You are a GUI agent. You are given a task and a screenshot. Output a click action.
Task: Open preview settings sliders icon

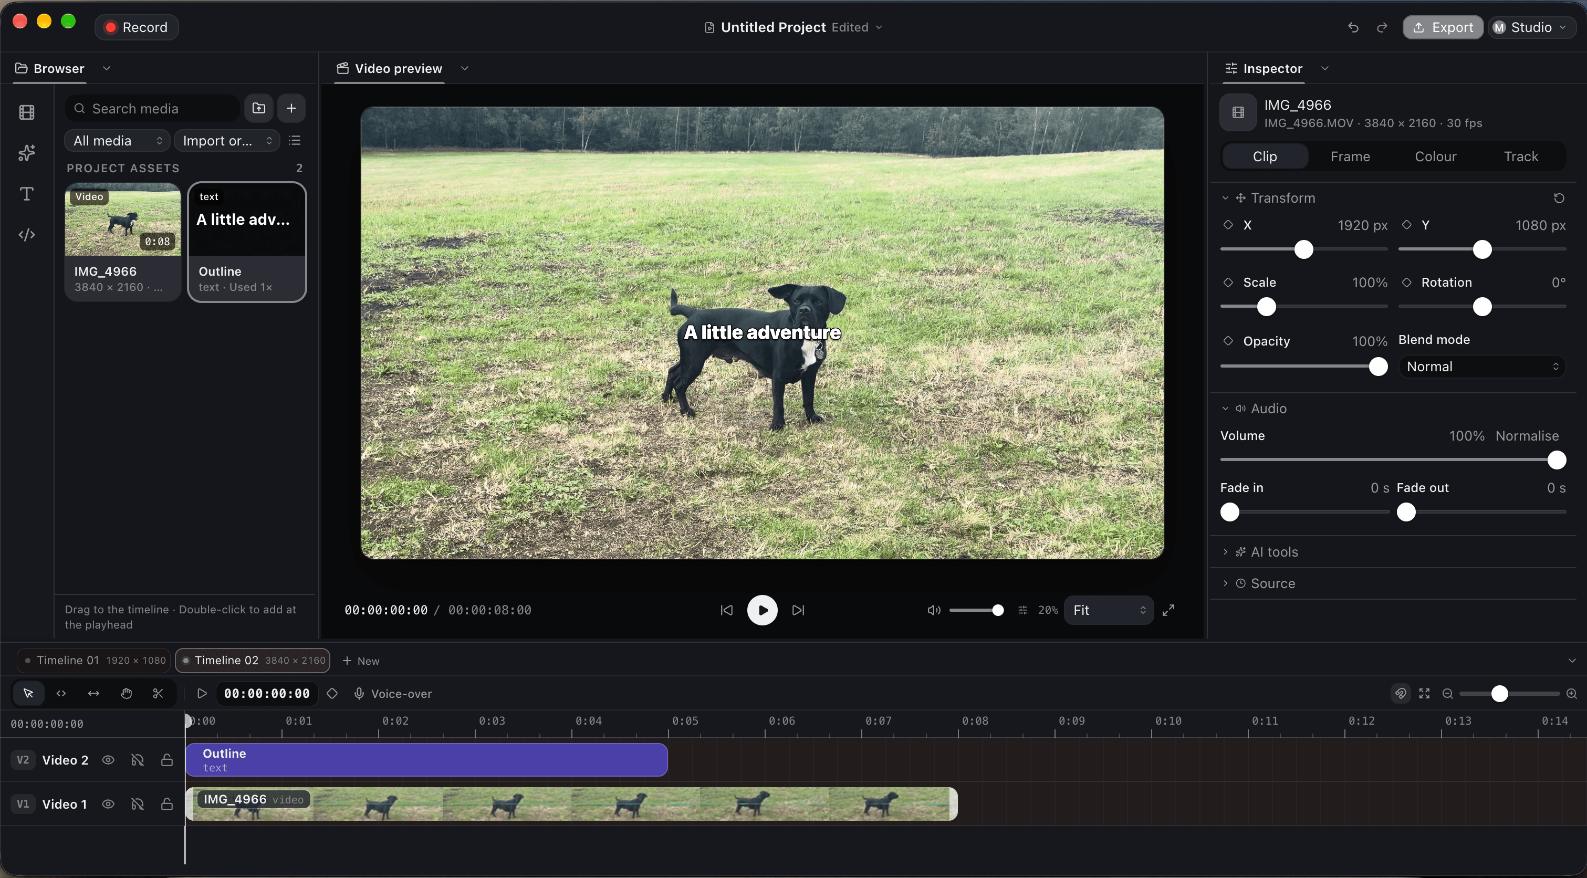tap(1022, 610)
